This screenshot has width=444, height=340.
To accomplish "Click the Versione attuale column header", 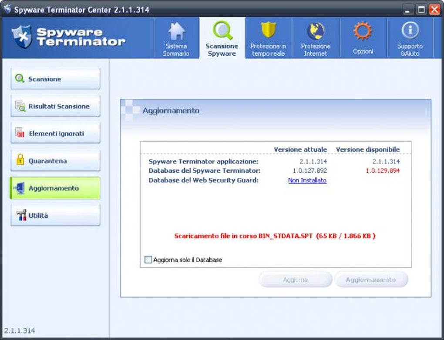I will point(300,150).
